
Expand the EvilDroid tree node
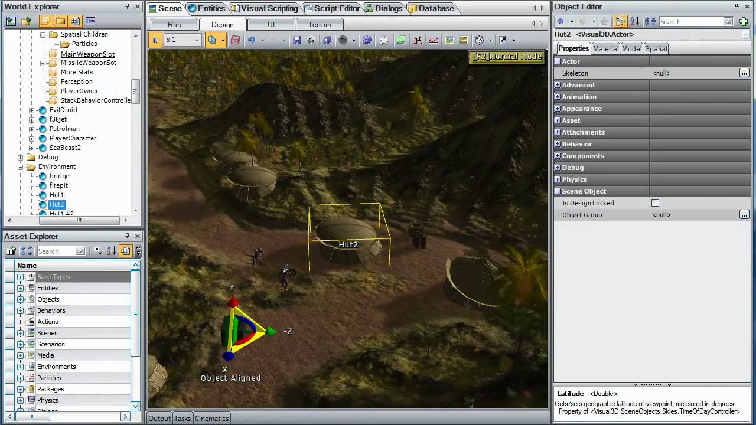[32, 110]
